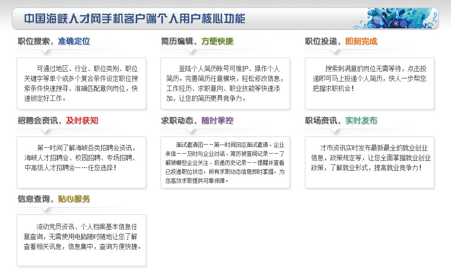Click the line 把握求职机会!
The image size is (451, 273).
[333, 88]
